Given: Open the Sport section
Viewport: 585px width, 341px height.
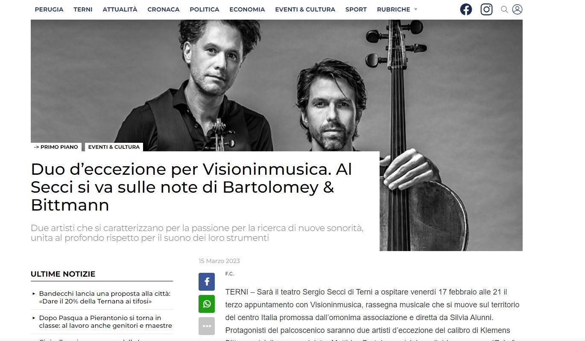Looking at the screenshot, I should point(356,9).
